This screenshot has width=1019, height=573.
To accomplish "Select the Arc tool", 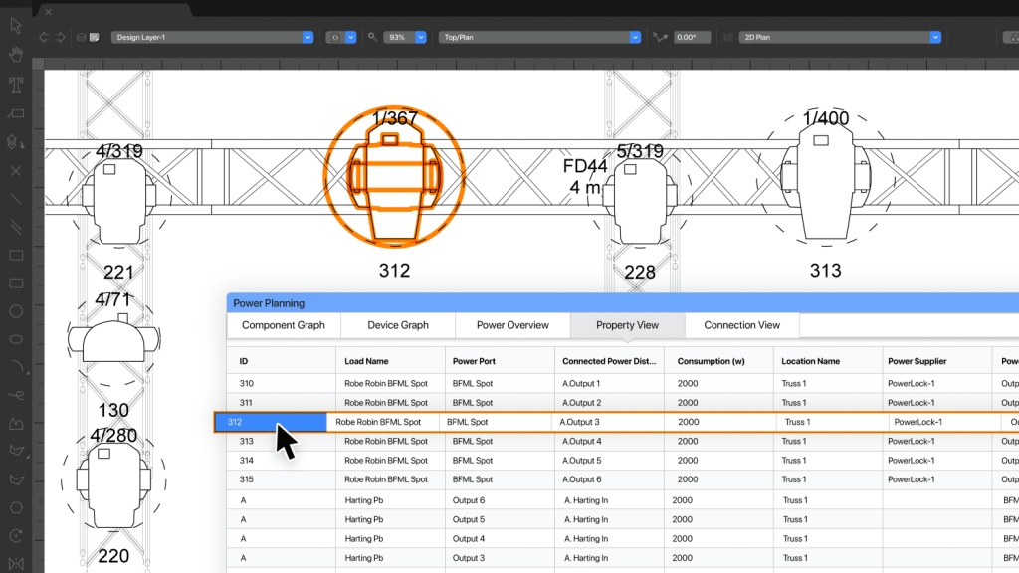I will 16,368.
